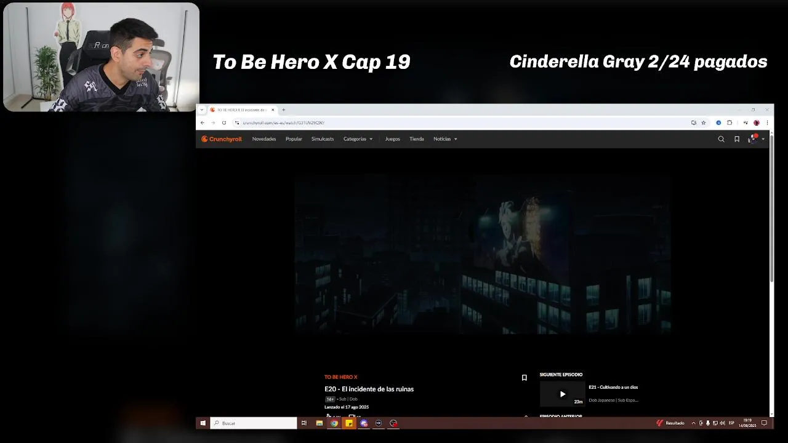This screenshot has width=788, height=443.
Task: Click the microphone tray icon
Action: click(x=707, y=423)
